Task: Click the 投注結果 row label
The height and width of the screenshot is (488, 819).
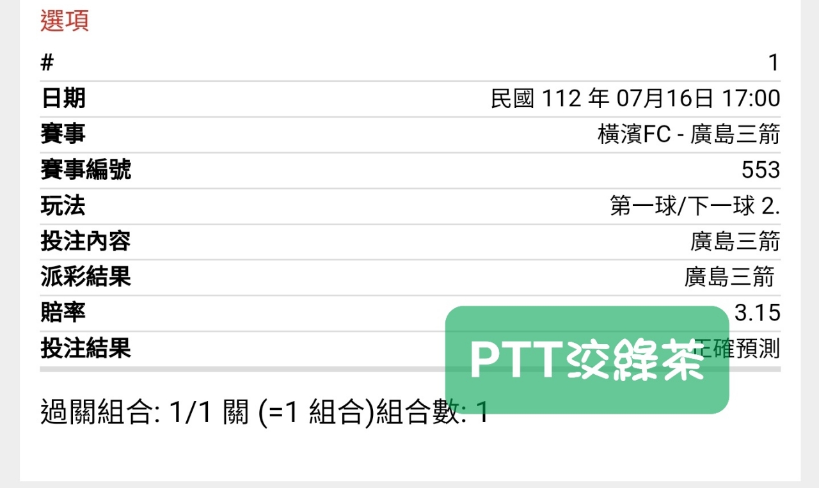Action: pos(85,349)
